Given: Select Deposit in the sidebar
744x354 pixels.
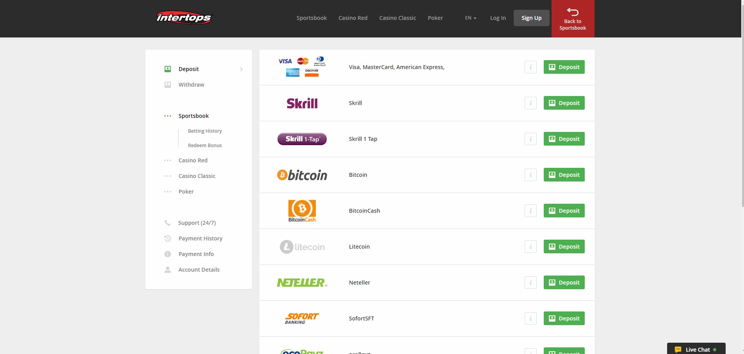Looking at the screenshot, I should (189, 69).
